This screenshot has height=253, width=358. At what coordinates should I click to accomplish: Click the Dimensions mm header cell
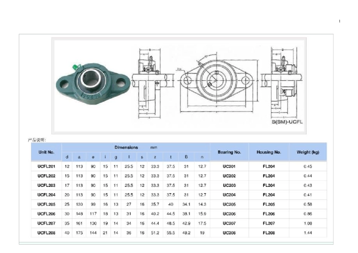136,147
